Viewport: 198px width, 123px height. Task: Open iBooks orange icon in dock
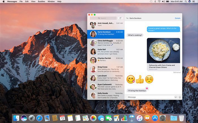[x=147, y=118]
